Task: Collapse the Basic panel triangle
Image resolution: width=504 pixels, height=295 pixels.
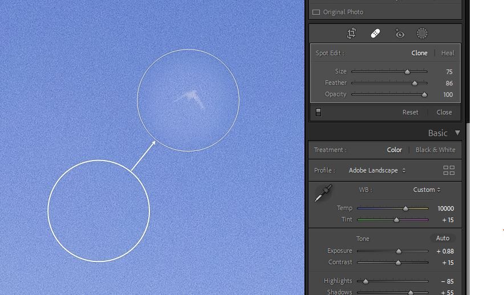Action: pos(457,133)
